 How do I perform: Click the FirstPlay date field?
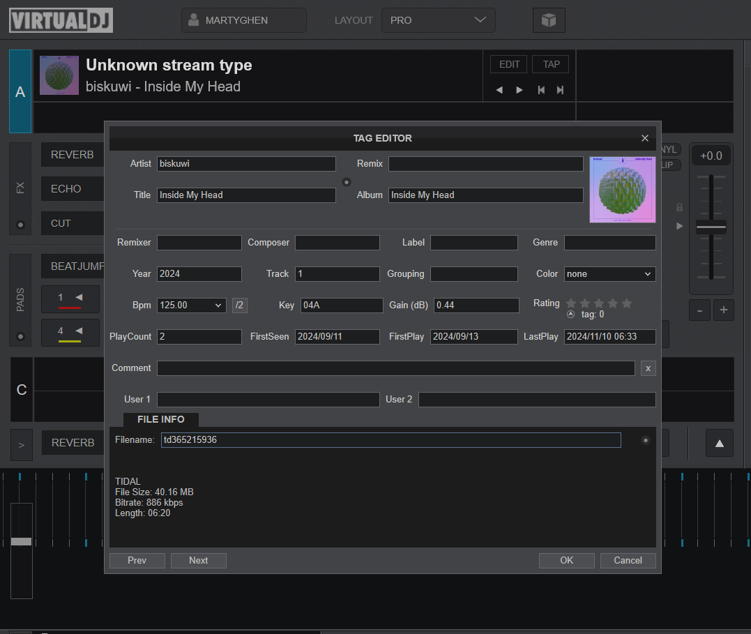click(474, 337)
